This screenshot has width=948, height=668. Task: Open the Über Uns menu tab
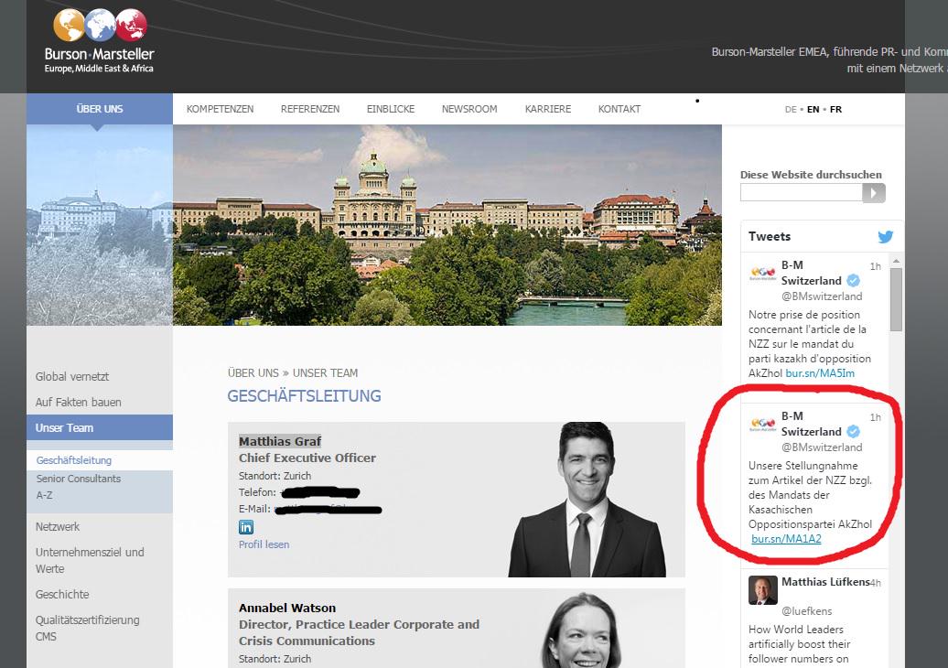[100, 109]
